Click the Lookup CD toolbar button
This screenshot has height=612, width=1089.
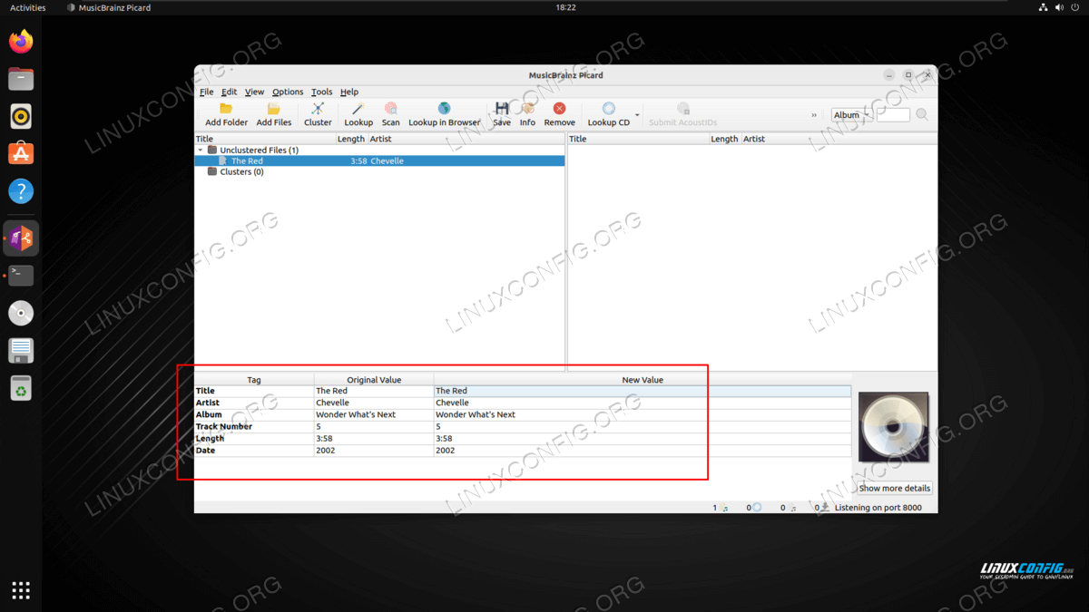[608, 114]
